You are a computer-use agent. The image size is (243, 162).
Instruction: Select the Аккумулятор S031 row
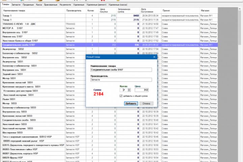point(44,62)
